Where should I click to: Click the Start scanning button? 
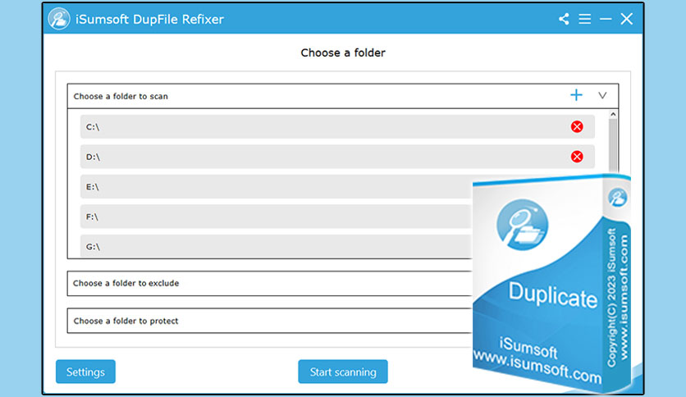pos(343,372)
